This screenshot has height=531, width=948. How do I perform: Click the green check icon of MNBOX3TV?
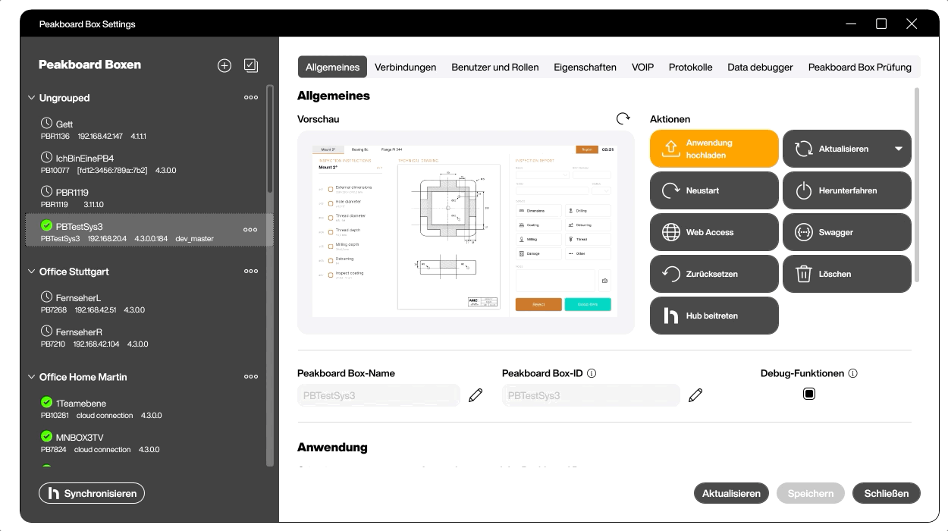[x=47, y=437]
